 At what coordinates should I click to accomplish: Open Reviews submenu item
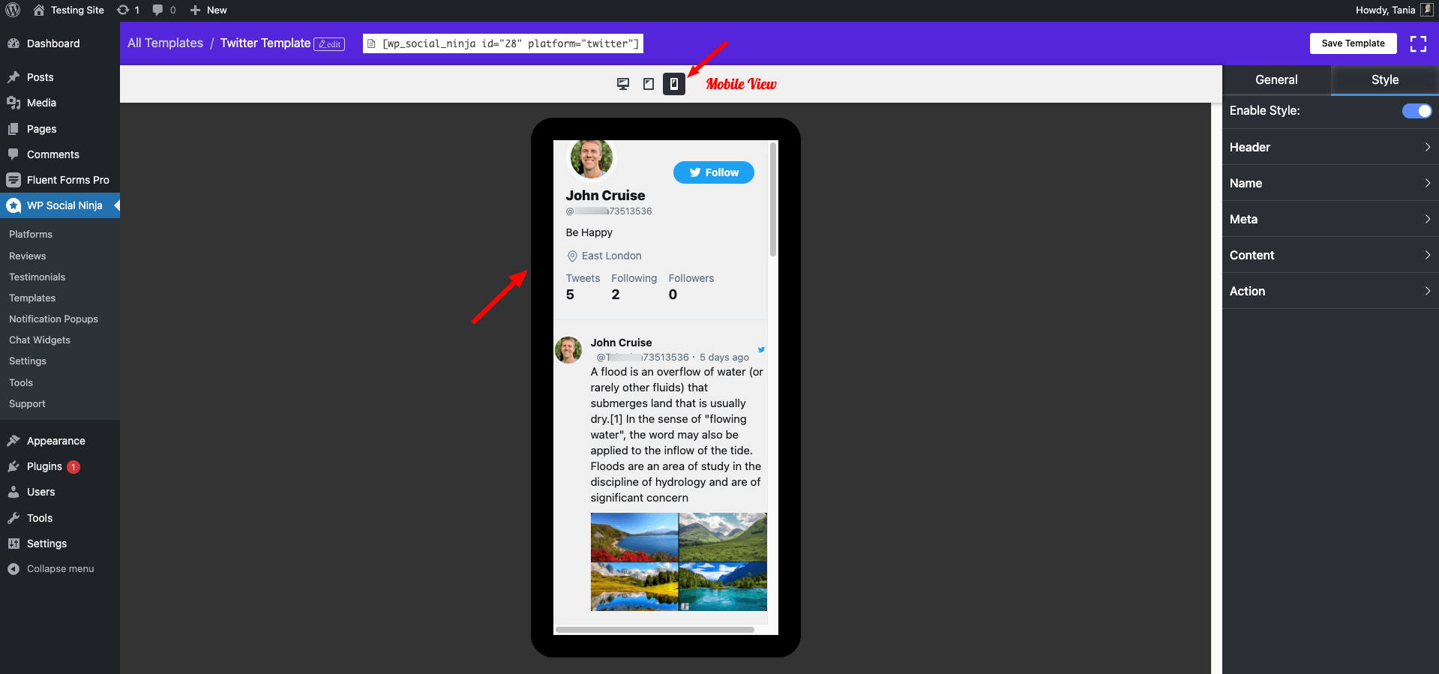(x=28, y=256)
